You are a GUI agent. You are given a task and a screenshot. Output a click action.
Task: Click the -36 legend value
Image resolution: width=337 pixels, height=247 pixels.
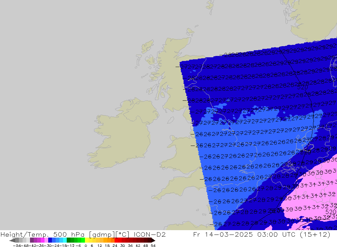pyautogui.click(x=41, y=246)
